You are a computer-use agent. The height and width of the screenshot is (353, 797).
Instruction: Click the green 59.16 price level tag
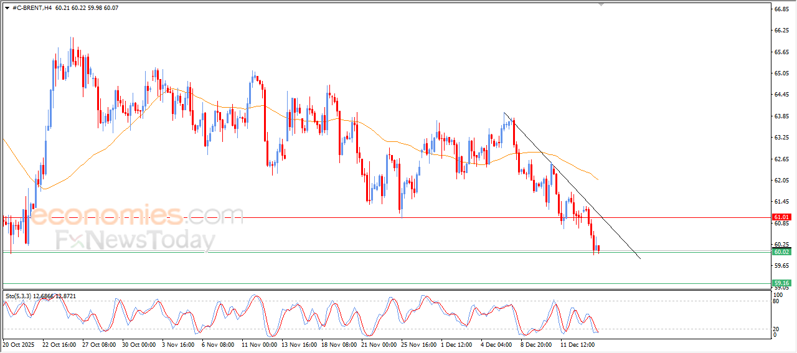tap(781, 283)
